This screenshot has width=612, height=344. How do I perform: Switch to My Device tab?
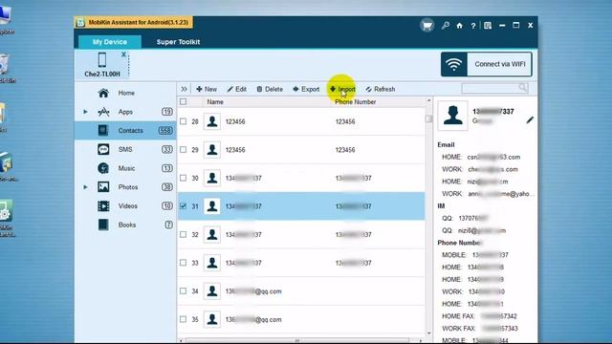[x=110, y=42]
